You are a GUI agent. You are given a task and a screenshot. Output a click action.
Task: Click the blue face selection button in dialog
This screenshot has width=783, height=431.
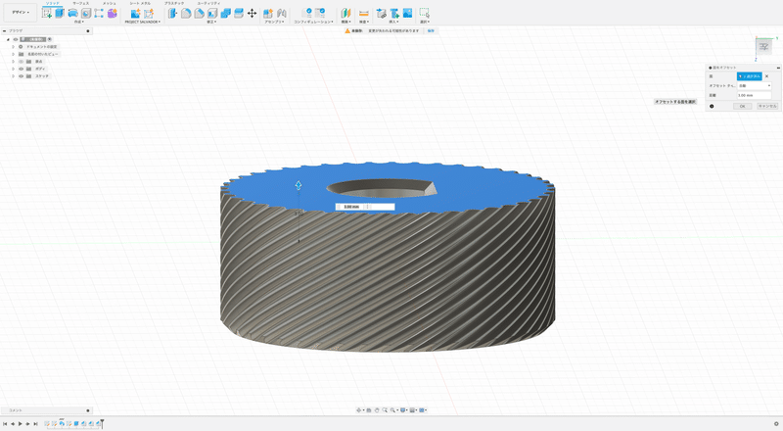tap(750, 76)
